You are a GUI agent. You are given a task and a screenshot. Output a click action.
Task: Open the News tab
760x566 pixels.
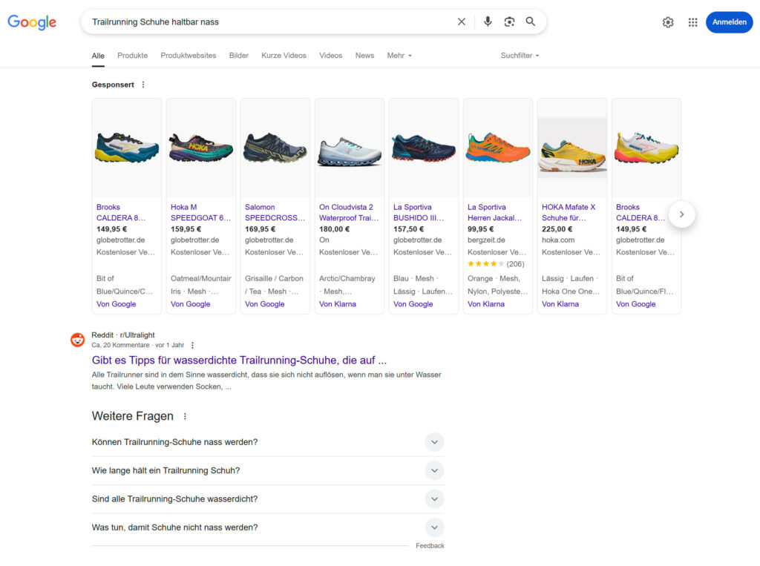point(364,56)
